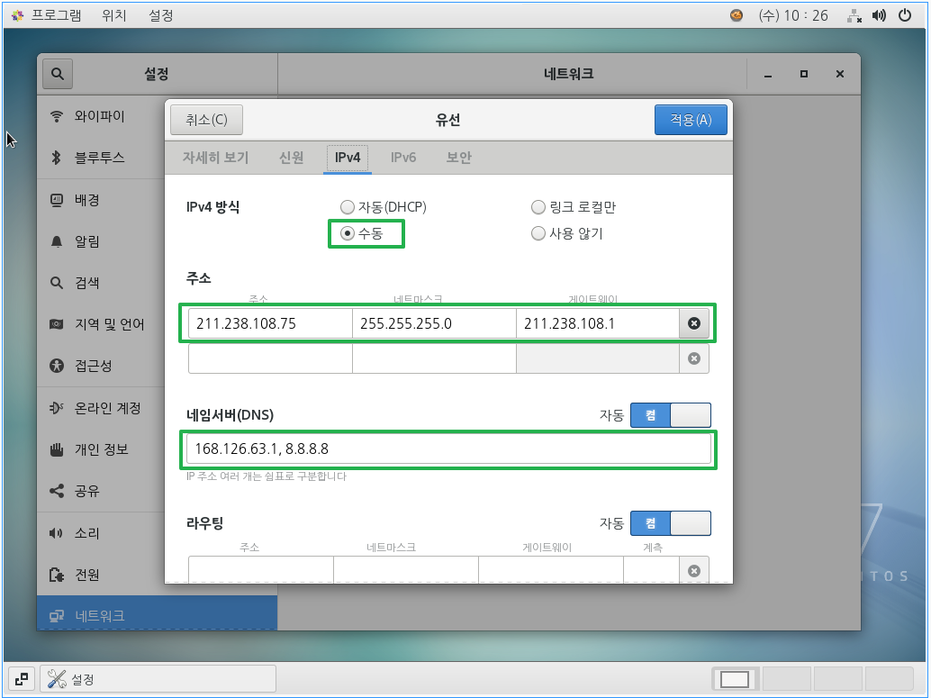Toggle the automatic DNS switch
This screenshot has width=931, height=698.
[x=670, y=415]
